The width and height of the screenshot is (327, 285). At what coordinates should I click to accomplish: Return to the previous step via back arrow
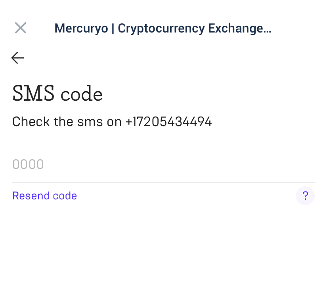pos(17,58)
